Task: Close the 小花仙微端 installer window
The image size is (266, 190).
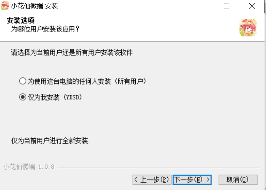Action: pyautogui.click(x=252, y=6)
